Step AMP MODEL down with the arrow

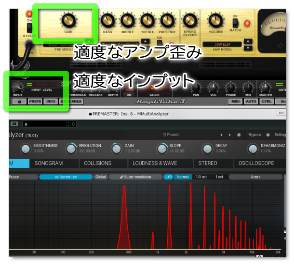click(x=248, y=48)
